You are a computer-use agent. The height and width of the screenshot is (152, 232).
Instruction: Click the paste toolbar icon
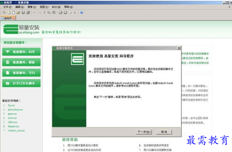(54, 13)
